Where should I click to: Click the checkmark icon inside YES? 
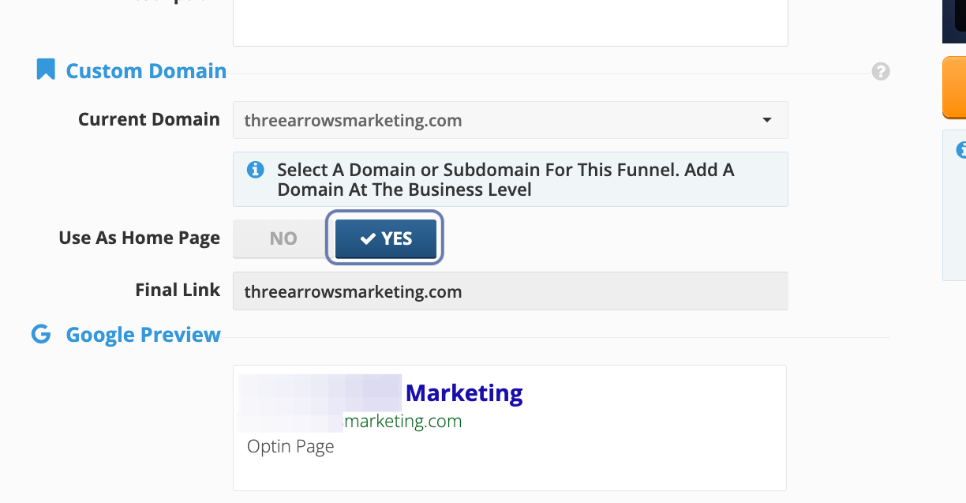(x=367, y=238)
